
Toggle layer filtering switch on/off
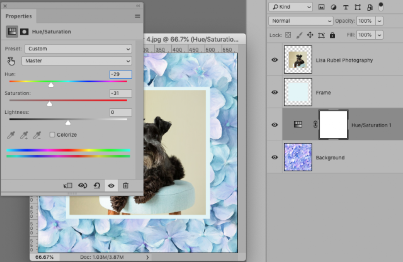pos(381,7)
